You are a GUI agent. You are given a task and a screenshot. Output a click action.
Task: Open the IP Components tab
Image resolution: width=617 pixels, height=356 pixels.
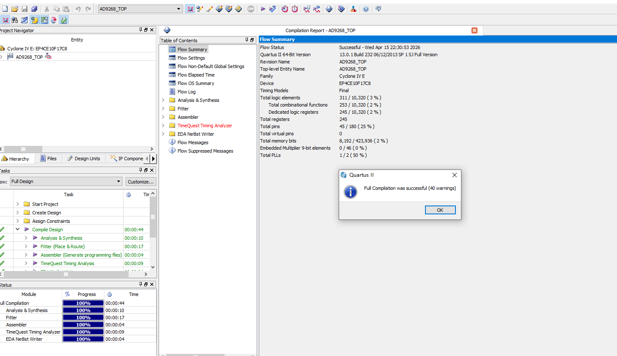click(x=127, y=159)
